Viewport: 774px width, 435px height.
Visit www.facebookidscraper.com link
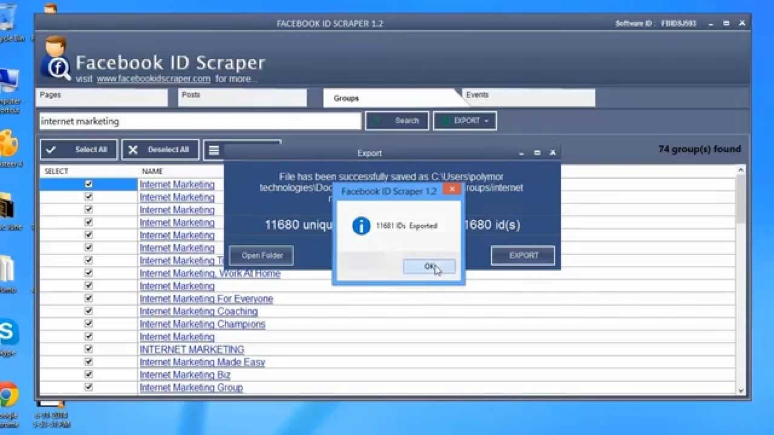pos(153,79)
